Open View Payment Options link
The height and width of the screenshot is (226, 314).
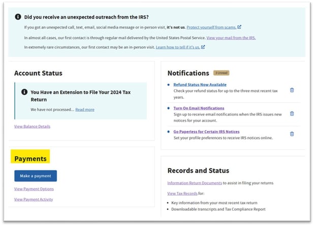click(34, 189)
